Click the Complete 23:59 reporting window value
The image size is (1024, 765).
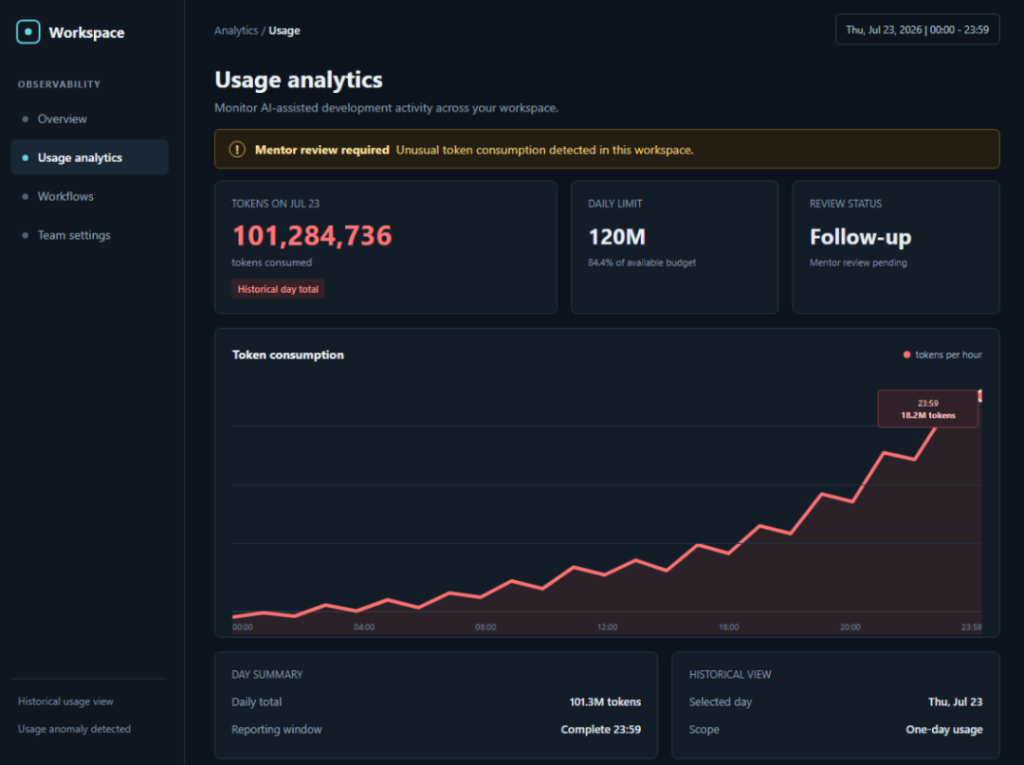600,729
